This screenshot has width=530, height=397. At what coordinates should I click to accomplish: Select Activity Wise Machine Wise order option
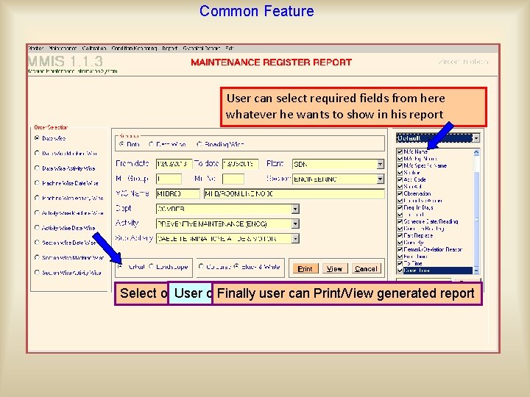pyautogui.click(x=38, y=212)
